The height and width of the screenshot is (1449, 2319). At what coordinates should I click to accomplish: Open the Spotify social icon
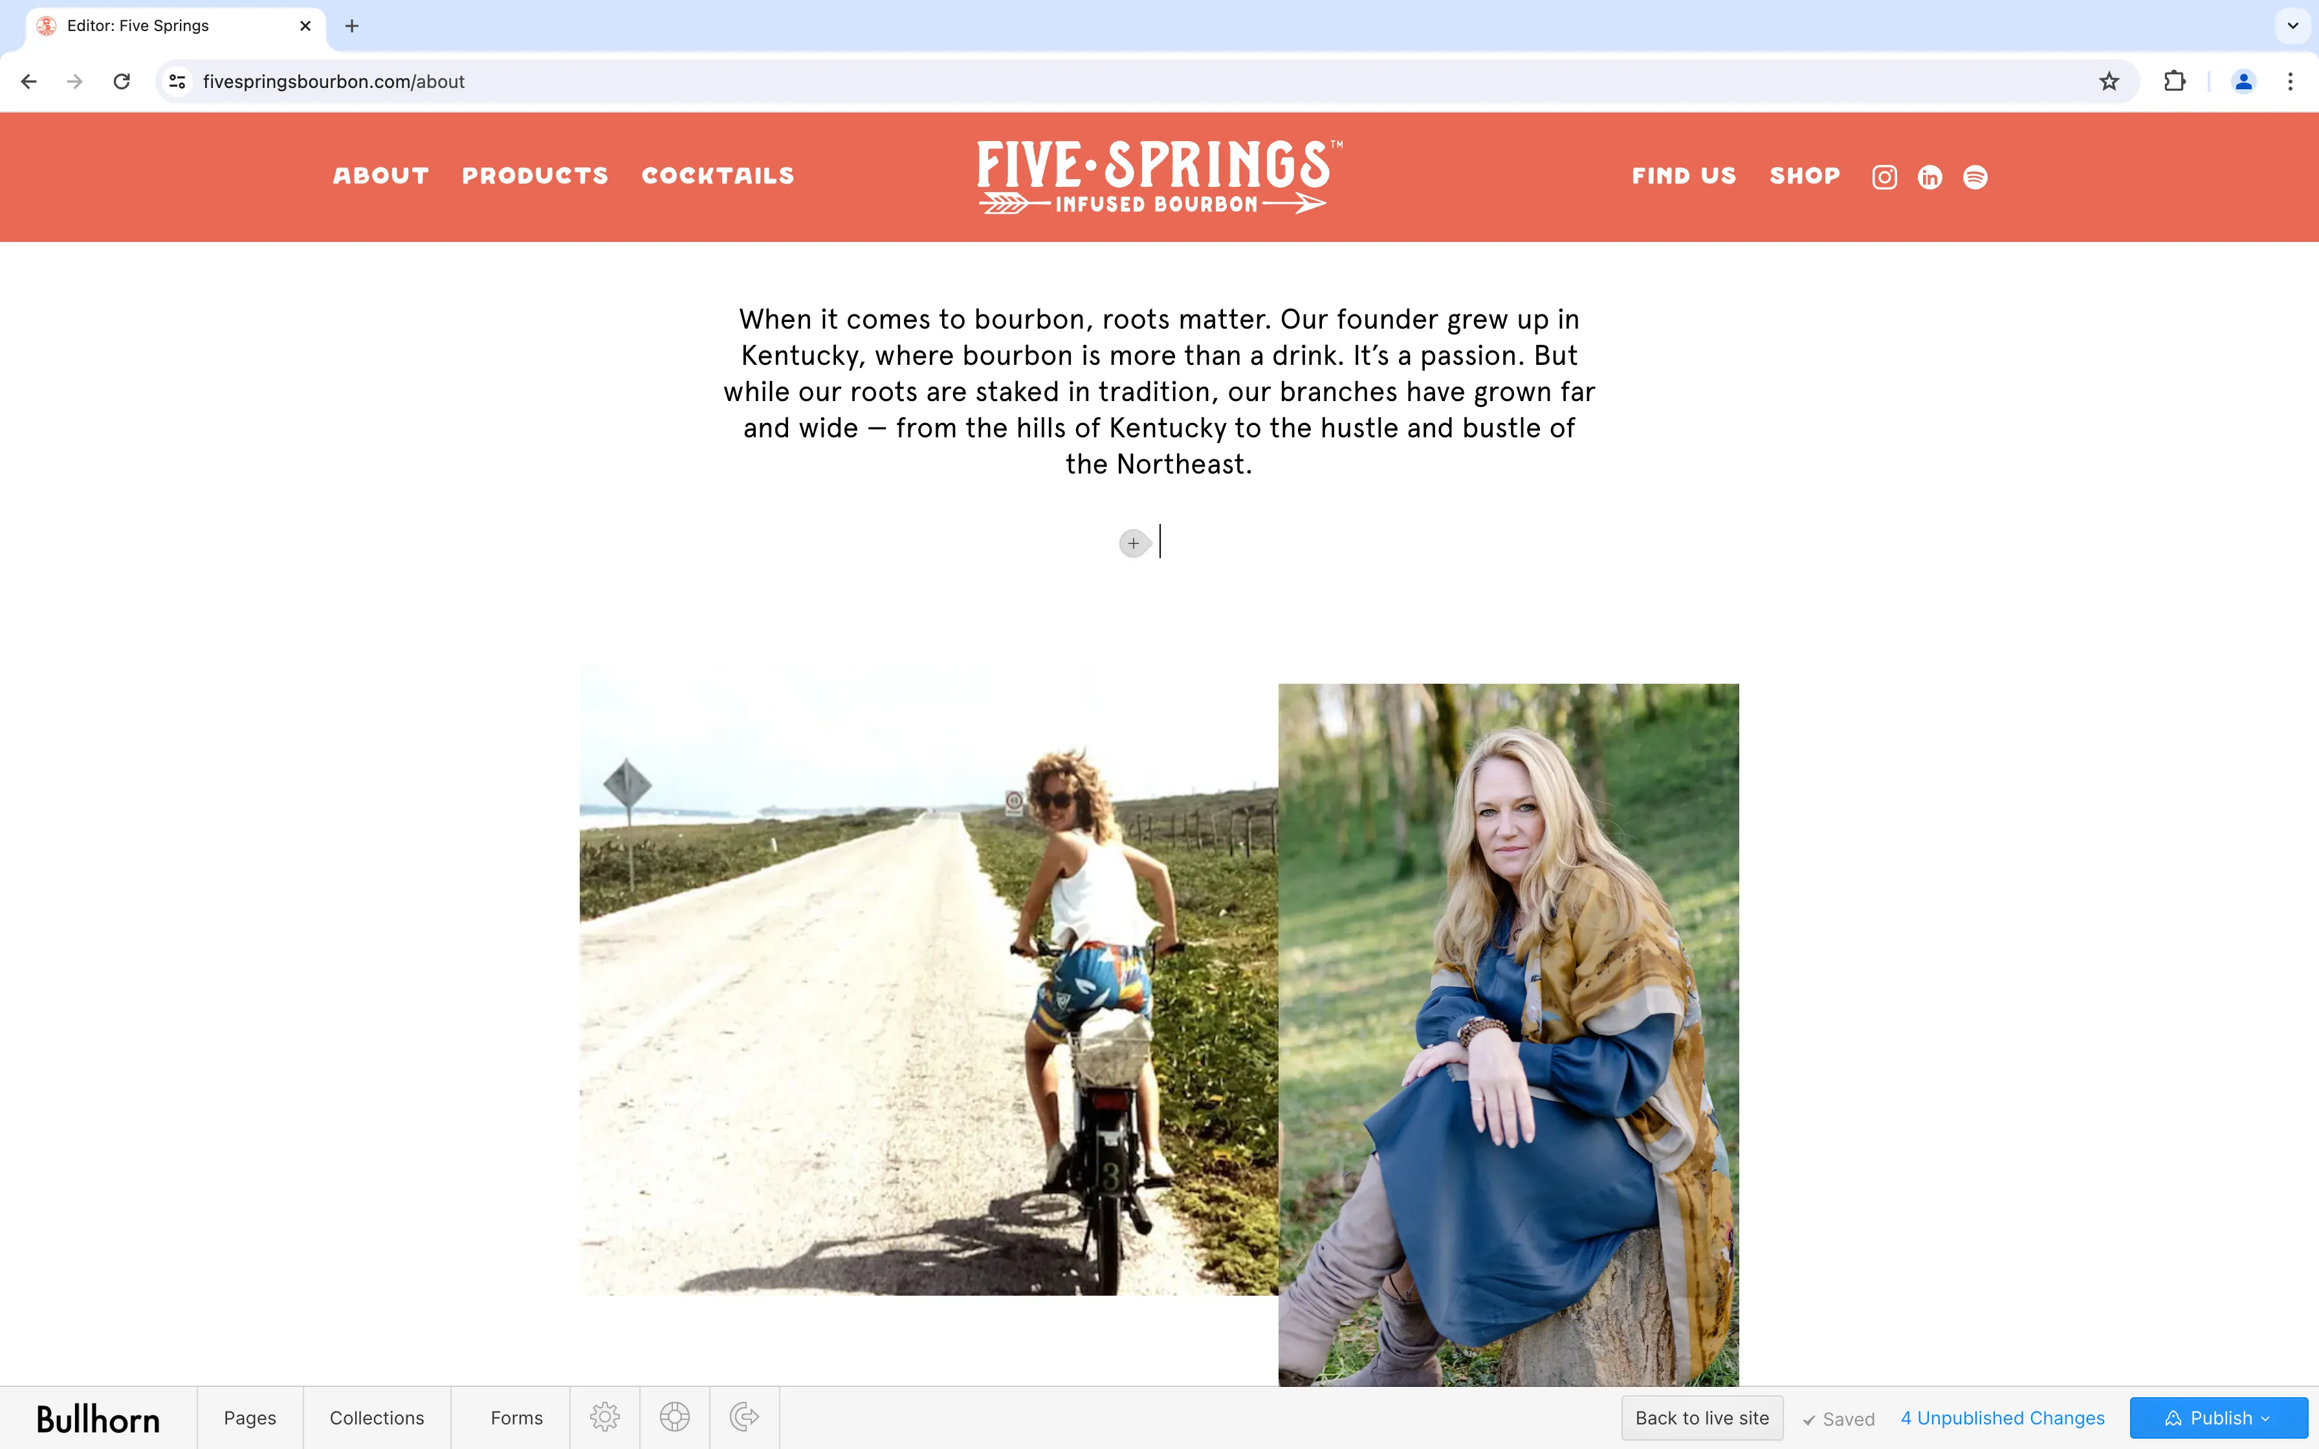point(1975,177)
